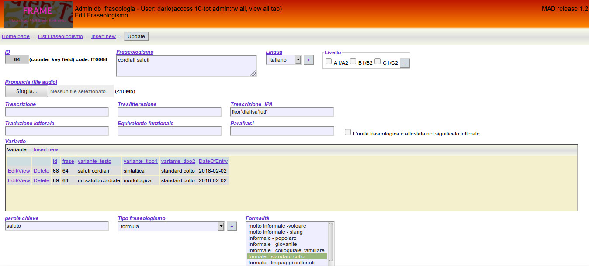Check the B1/B2 level checkbox
The image size is (589, 266).
click(x=353, y=62)
